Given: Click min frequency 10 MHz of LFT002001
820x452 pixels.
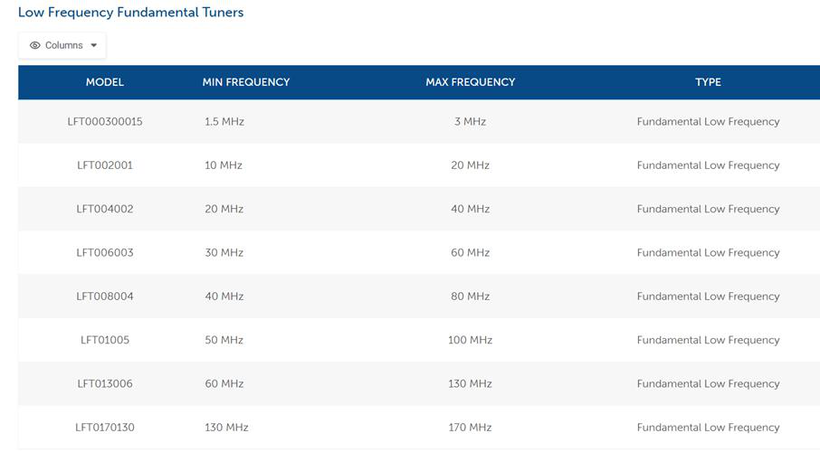Looking at the screenshot, I should (x=224, y=165).
